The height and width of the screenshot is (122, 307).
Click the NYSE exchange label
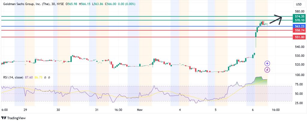60,4
